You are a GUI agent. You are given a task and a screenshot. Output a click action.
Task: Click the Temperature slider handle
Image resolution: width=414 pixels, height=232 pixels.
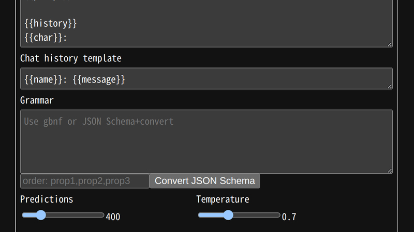point(228,215)
